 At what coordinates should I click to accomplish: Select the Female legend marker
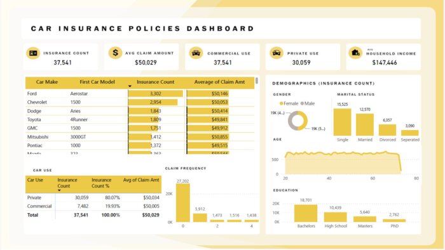(281, 103)
